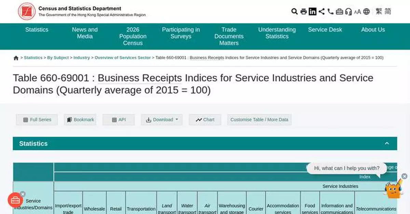
Task: Adjust font size via the aA icon
Action: [357, 12]
